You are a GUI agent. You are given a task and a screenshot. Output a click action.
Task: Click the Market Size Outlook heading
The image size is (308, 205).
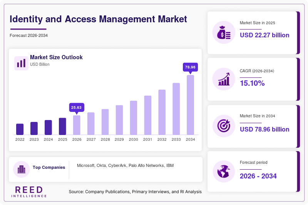[x=56, y=57]
